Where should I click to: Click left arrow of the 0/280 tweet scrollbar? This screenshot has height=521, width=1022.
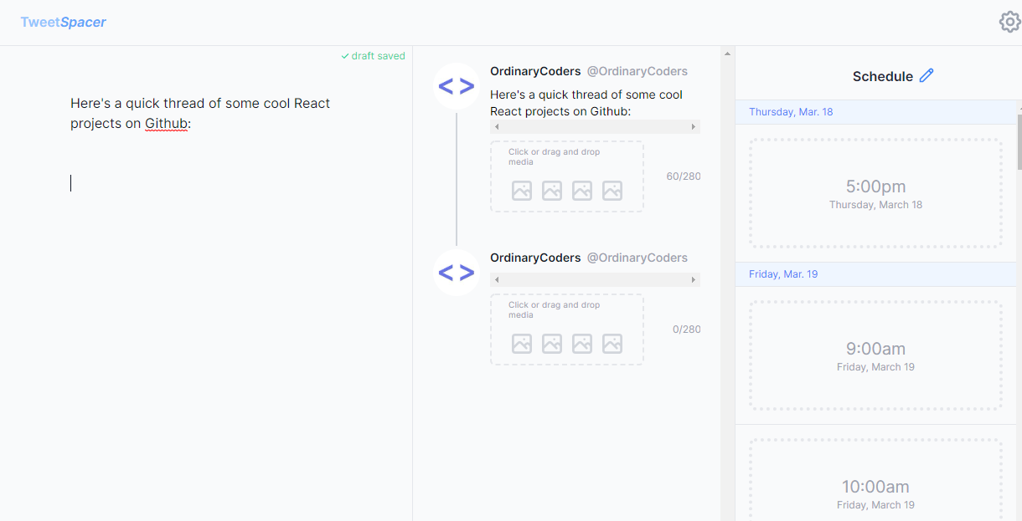coord(497,280)
